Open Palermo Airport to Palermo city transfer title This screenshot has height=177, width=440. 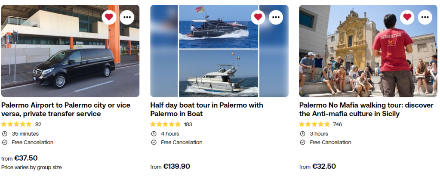tap(66, 109)
